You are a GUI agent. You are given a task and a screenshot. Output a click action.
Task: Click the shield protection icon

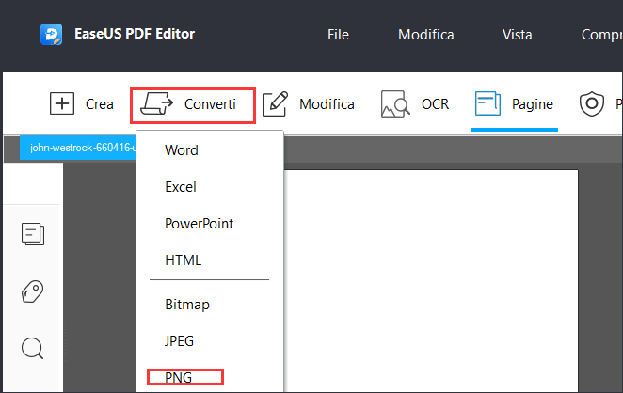592,104
